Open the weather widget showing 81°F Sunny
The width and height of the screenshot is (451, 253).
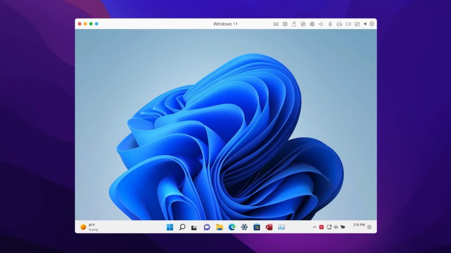89,227
